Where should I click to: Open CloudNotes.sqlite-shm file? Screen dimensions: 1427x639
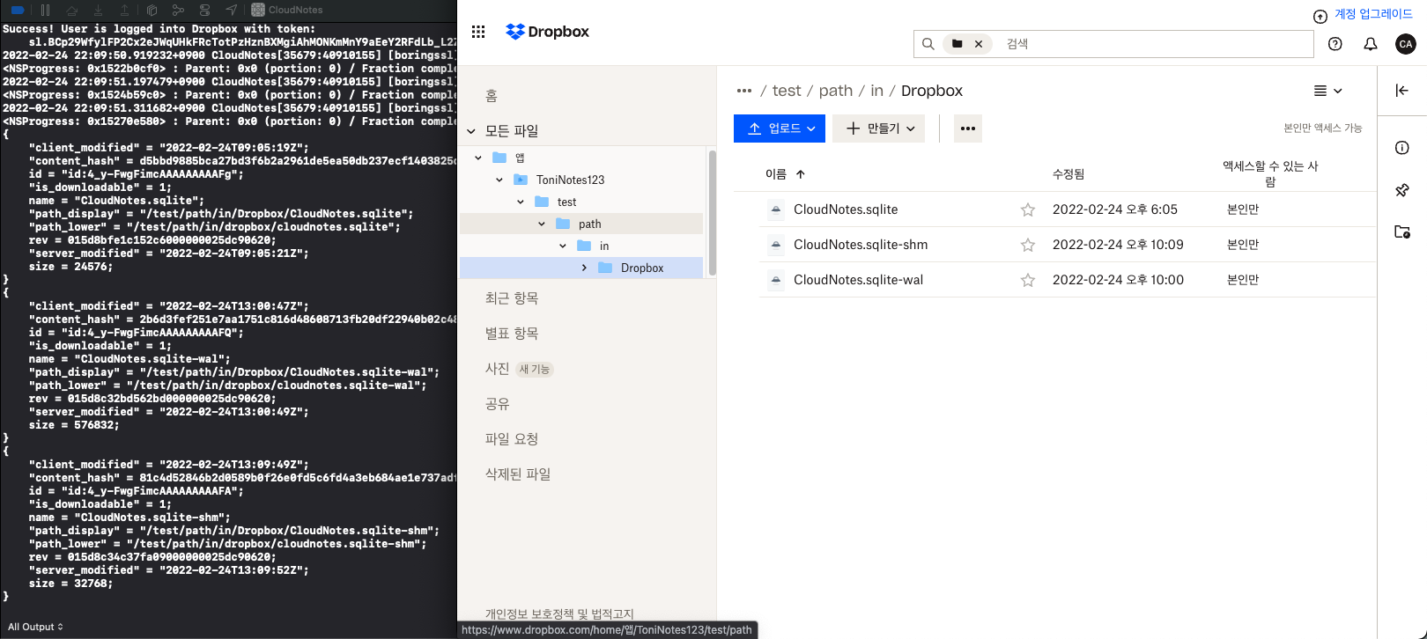click(861, 245)
